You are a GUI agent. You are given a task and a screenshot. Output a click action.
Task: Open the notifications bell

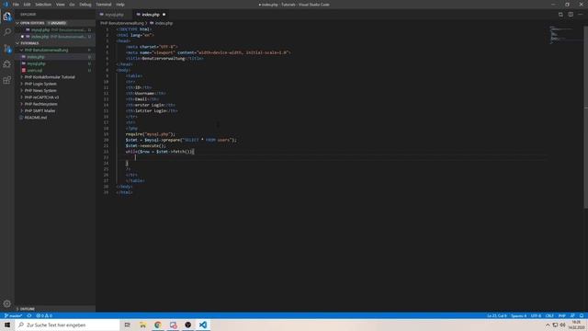[582, 315]
